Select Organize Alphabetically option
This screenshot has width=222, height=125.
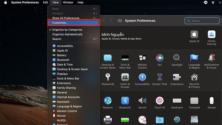coord(67,34)
